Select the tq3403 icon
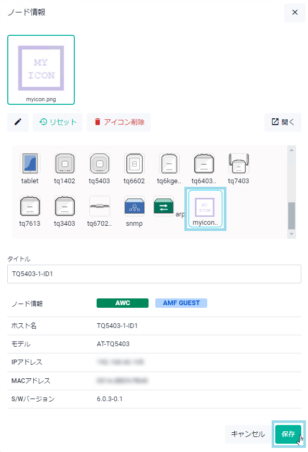308x452 pixels. pos(64,211)
